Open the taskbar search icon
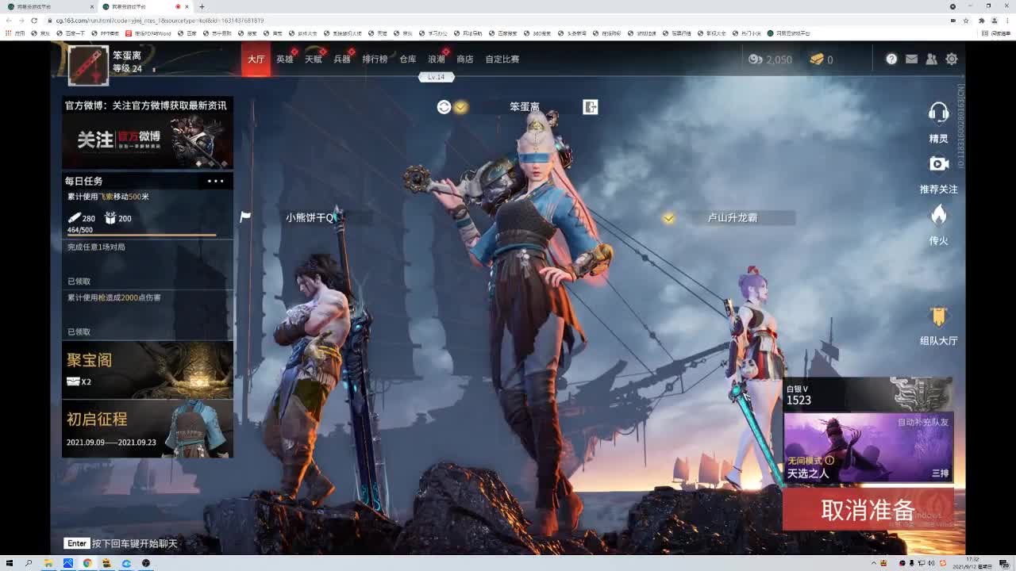The image size is (1016, 571). [29, 563]
